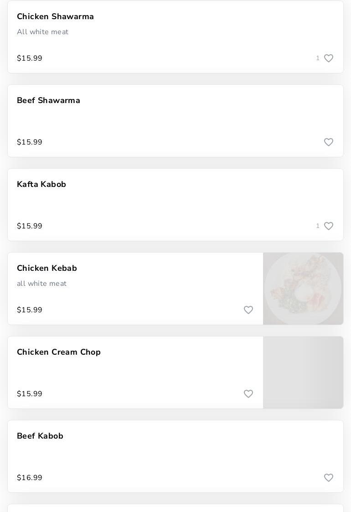
Task: Click the Beef Kabob $16.99 price
Action: pos(30,478)
